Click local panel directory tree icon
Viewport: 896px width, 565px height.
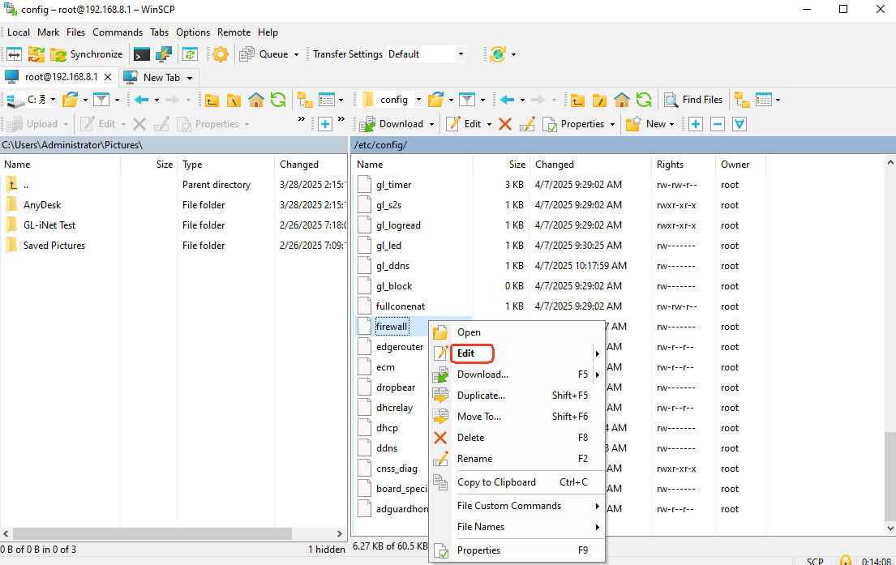coord(305,100)
